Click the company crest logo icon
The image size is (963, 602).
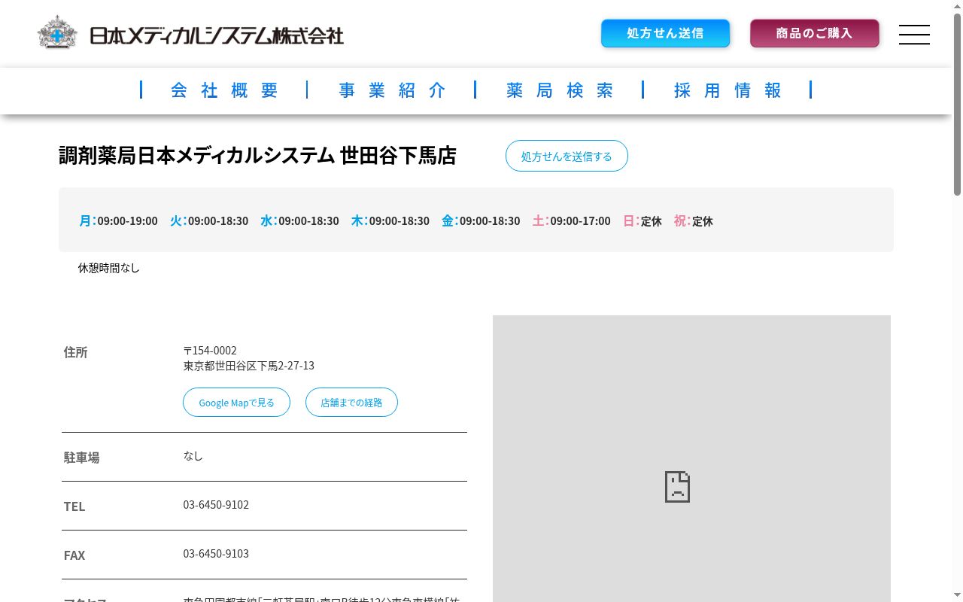pyautogui.click(x=57, y=32)
